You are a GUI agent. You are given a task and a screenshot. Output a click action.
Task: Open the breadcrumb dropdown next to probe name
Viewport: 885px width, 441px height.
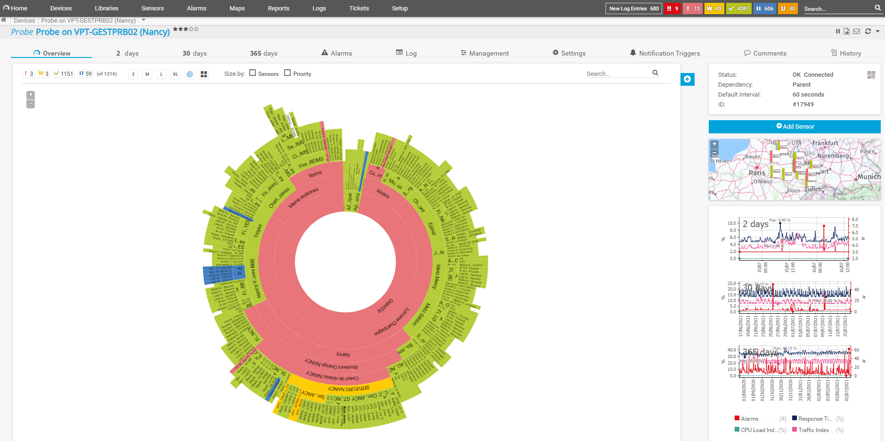[143, 20]
